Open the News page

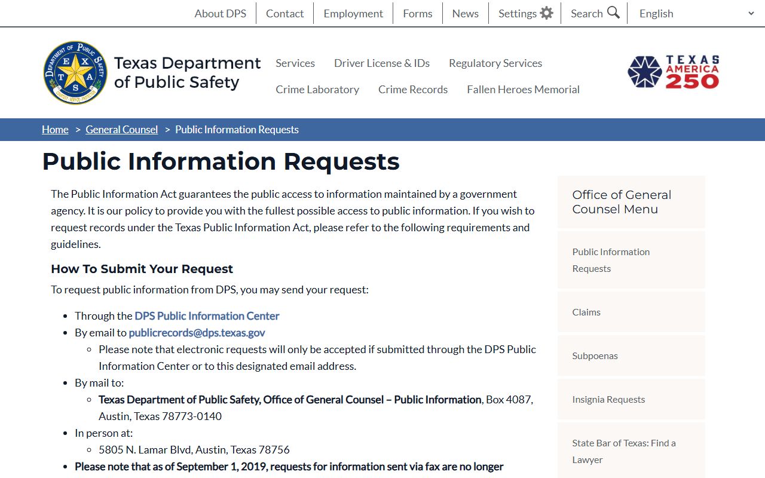pos(465,13)
